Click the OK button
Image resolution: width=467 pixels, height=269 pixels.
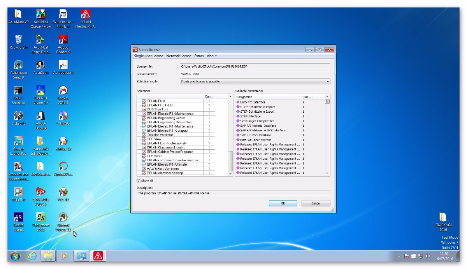(283, 203)
